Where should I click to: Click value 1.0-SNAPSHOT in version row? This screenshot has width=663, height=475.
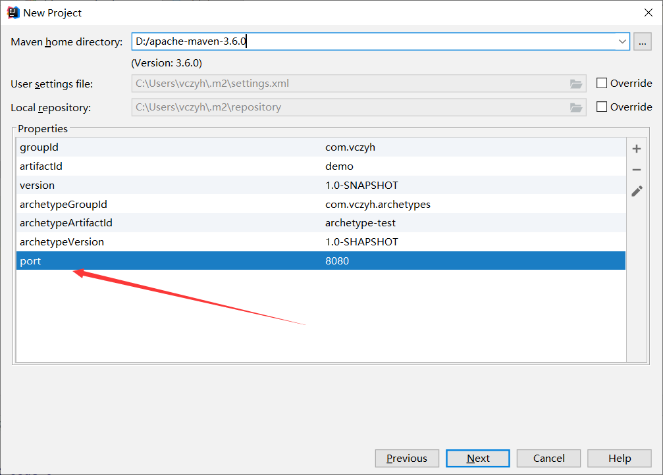[361, 185]
